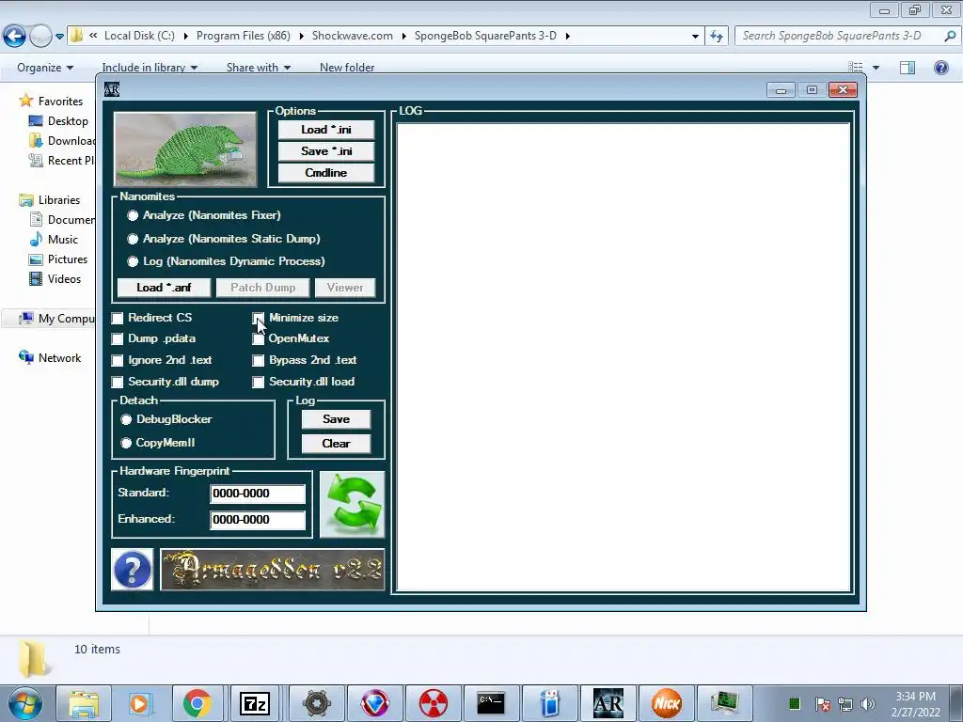The image size is (963, 722).
Task: Open the Organize dropdown menu
Action: click(x=45, y=68)
